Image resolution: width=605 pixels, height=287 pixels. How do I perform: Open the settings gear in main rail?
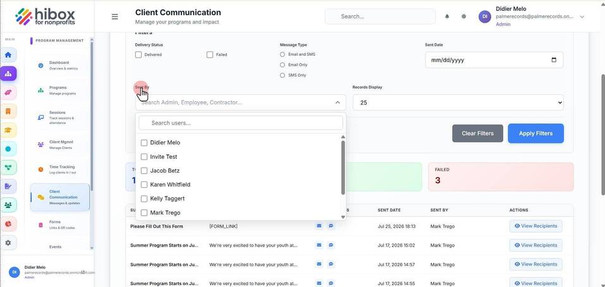click(8, 243)
